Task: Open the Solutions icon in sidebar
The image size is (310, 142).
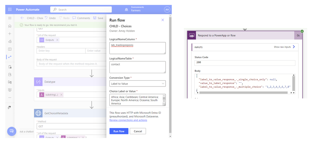Action: pos(10,74)
